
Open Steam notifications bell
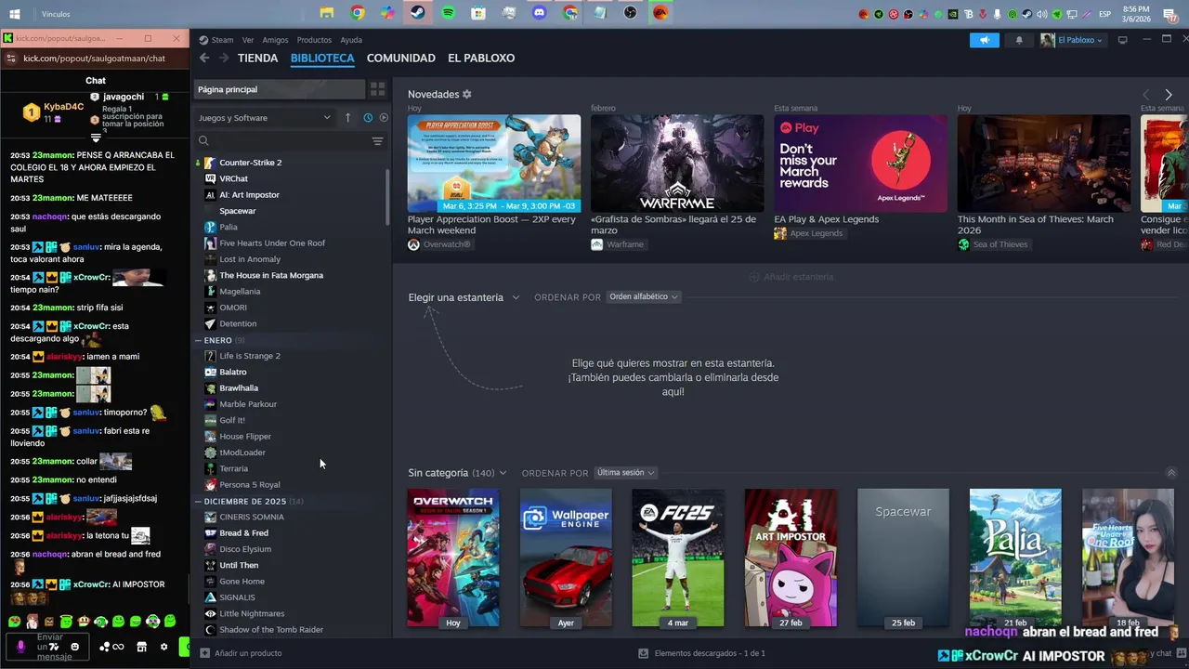pyautogui.click(x=1019, y=40)
